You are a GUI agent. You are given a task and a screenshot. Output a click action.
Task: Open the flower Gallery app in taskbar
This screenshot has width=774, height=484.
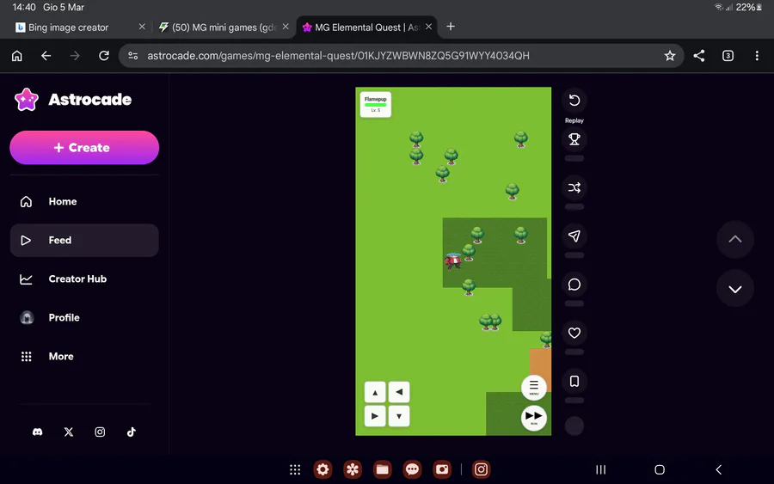[353, 469]
